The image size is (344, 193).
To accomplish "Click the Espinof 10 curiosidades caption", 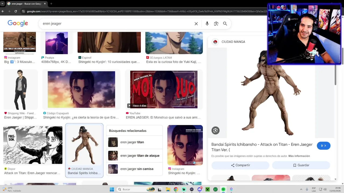I will [x=109, y=62].
